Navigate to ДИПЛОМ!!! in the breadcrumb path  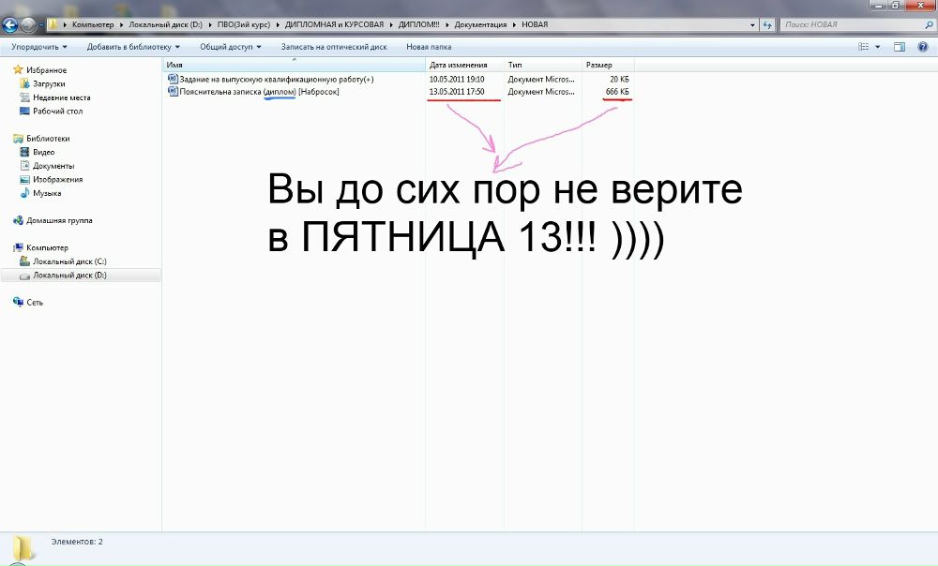point(419,24)
